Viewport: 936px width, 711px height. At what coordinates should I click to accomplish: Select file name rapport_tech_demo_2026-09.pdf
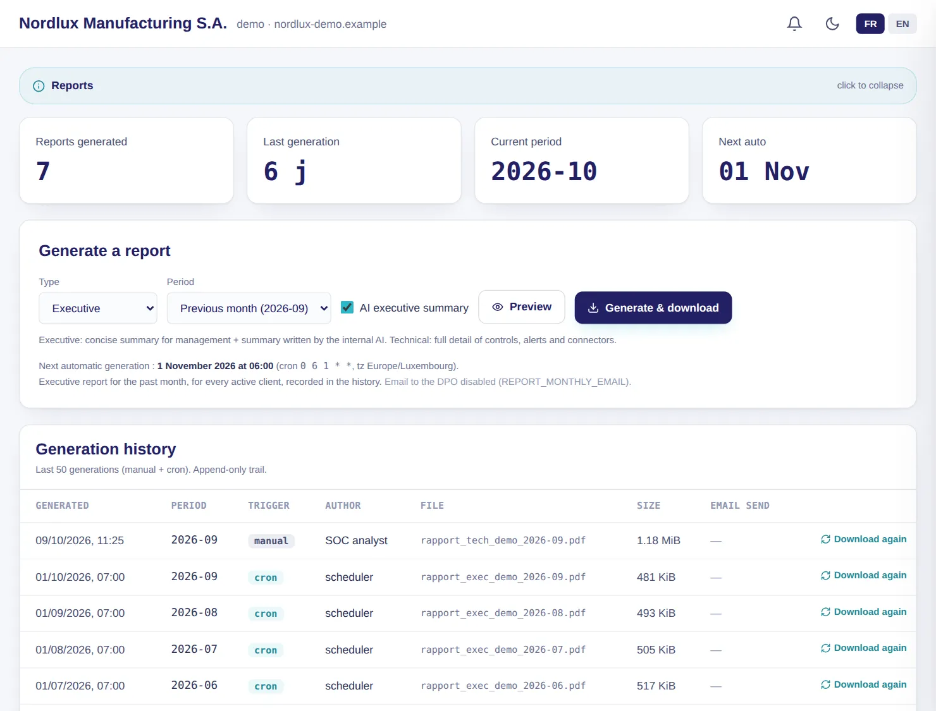(x=503, y=540)
